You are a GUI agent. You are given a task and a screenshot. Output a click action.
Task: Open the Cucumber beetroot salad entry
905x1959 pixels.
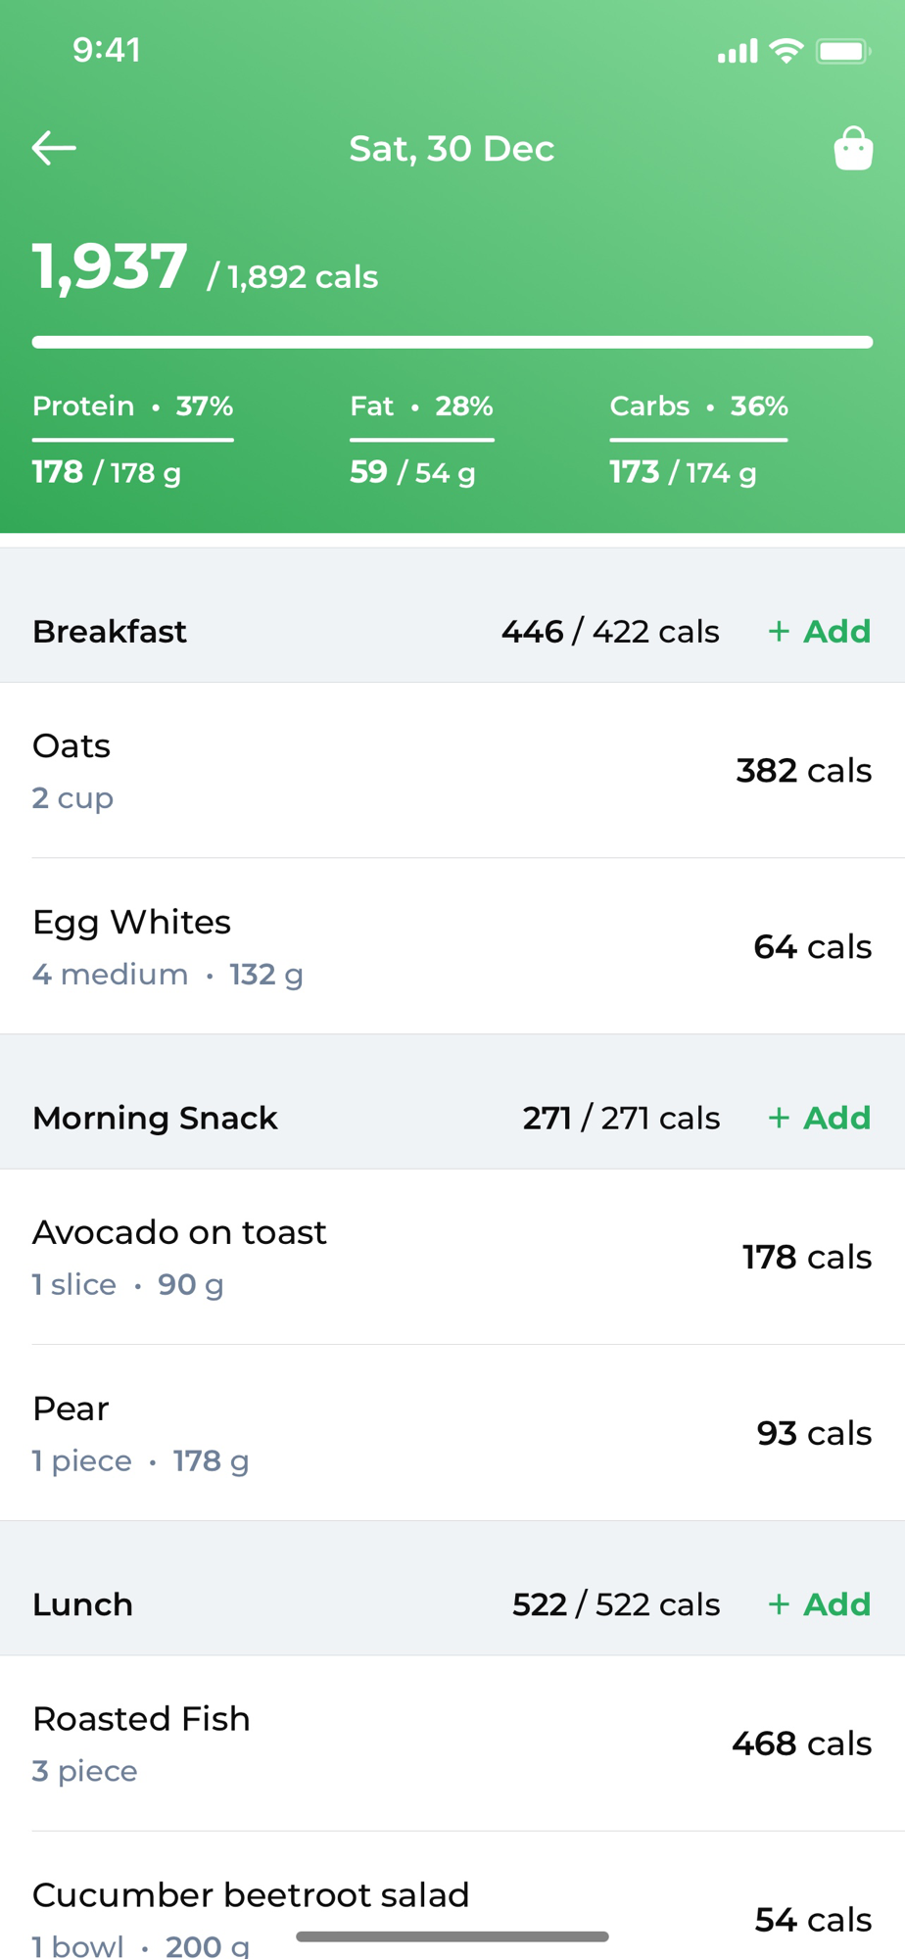coord(452,1910)
